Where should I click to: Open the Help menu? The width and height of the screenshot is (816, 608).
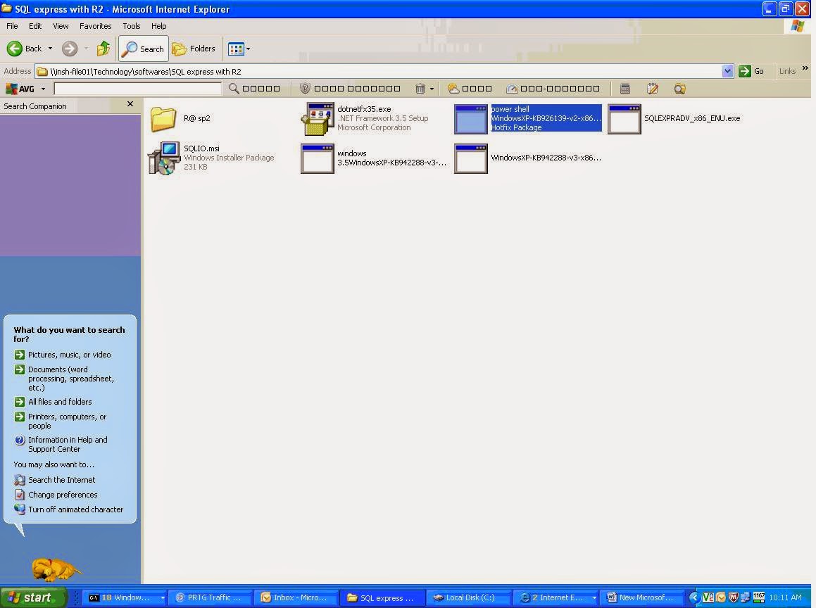[x=158, y=26]
